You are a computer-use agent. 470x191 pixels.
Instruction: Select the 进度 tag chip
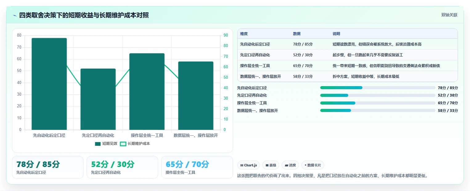(290, 165)
